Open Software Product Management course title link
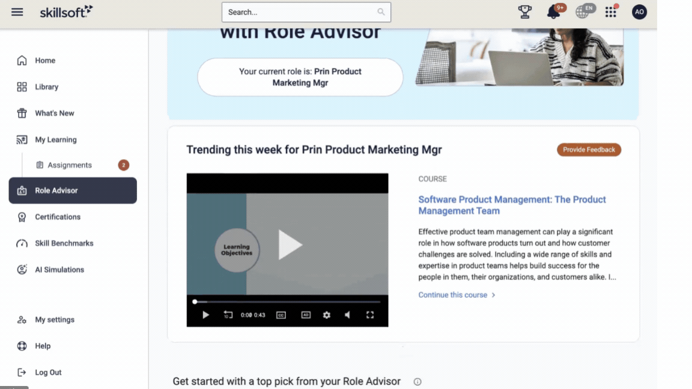This screenshot has height=389, width=692. coord(512,205)
